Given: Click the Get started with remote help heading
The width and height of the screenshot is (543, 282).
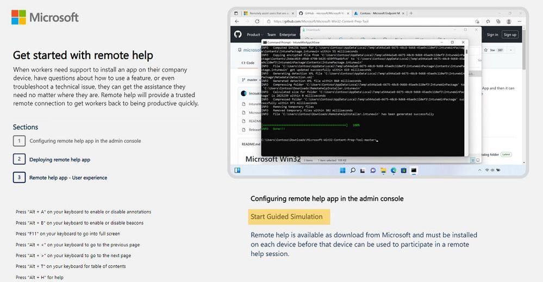Looking at the screenshot, I should (x=83, y=55).
